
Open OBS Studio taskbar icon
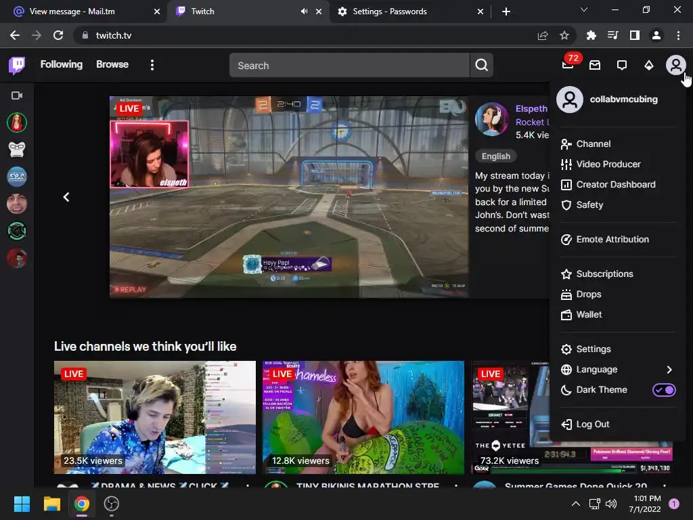click(112, 504)
